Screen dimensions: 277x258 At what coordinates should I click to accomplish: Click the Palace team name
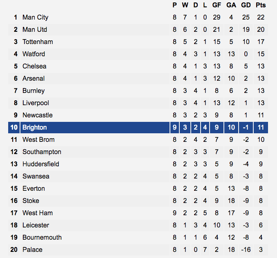coord(32,250)
